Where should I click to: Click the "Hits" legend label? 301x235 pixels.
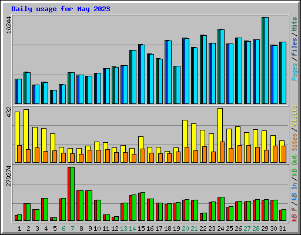pyautogui.click(x=295, y=24)
